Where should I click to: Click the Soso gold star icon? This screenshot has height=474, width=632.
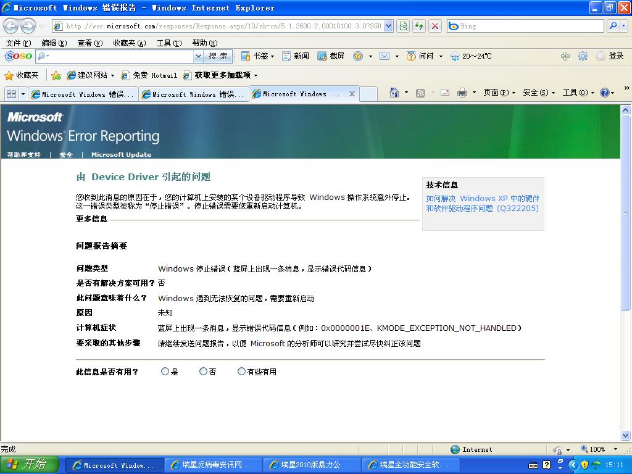358,56
